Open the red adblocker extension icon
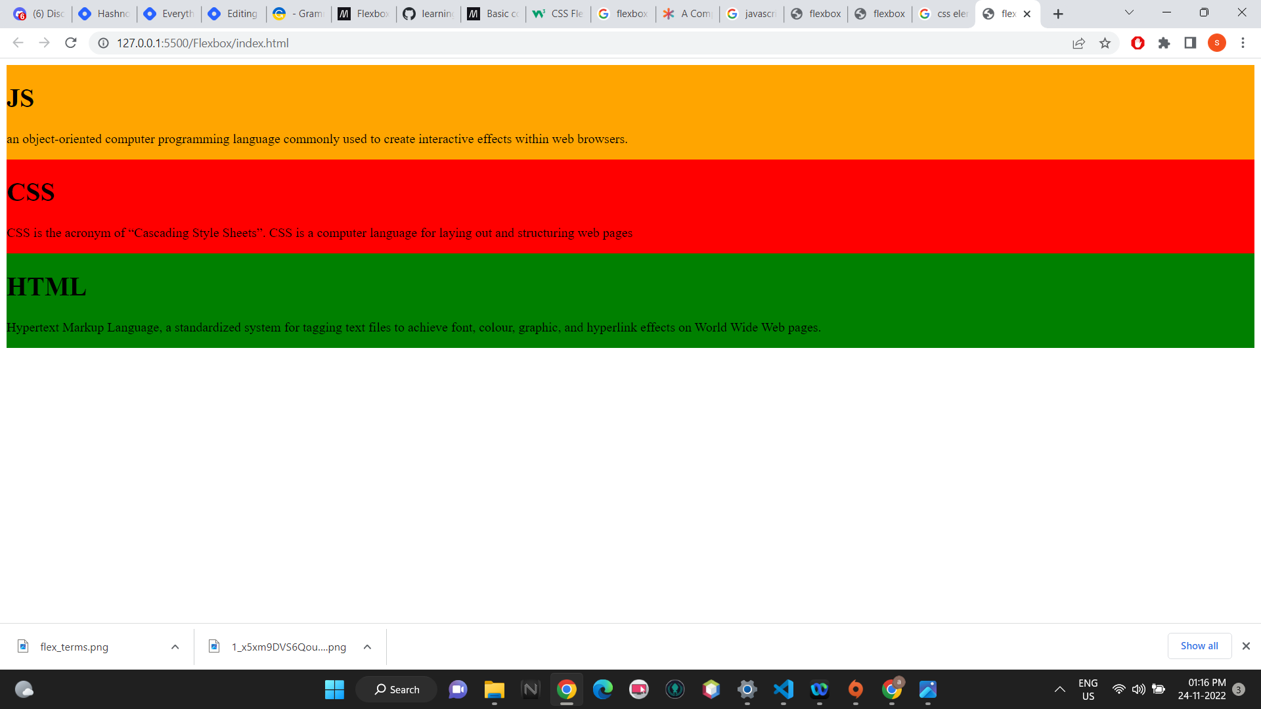Screen dimensions: 1261x709 click(x=1138, y=43)
